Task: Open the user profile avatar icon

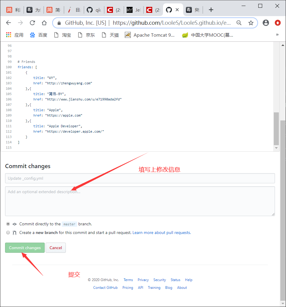Action: pyautogui.click(x=266, y=23)
